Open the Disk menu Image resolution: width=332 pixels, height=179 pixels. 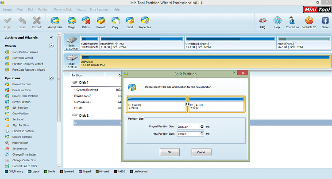pyautogui.click(x=31, y=10)
